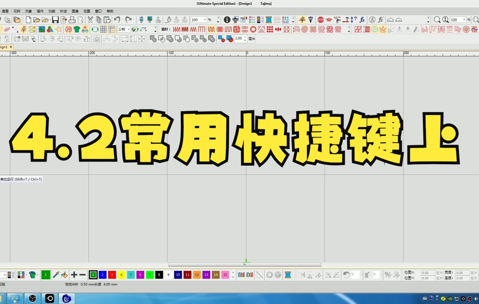The image size is (479, 304).
Task: Expand the stitch-type toolbar overflow chevron
Action: (x=349, y=29)
